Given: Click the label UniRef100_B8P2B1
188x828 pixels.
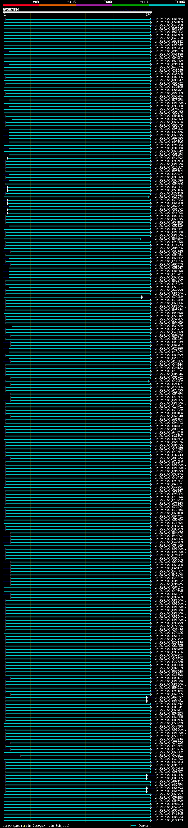Looking at the screenshot, I should pyautogui.click(x=169, y=229).
